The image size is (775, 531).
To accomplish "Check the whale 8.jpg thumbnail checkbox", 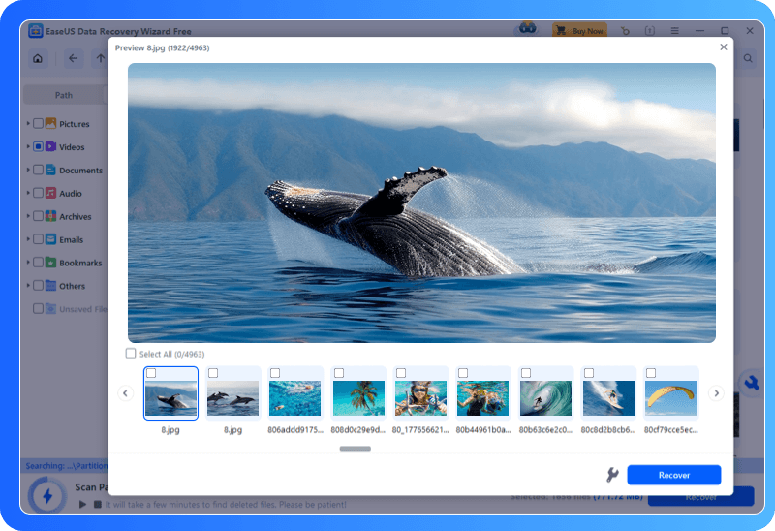I will [x=151, y=373].
